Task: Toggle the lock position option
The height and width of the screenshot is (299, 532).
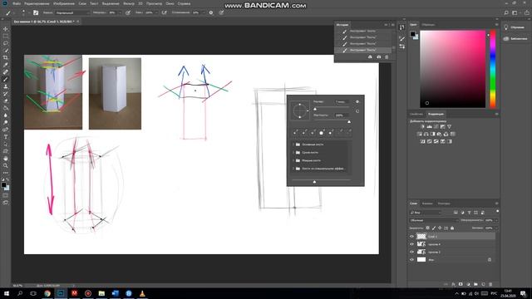Action: coord(440,228)
